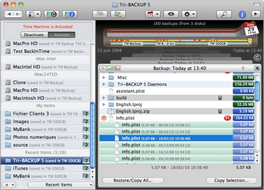Click Activate Time Machine segment
The image size is (264, 190).
pos(62,35)
